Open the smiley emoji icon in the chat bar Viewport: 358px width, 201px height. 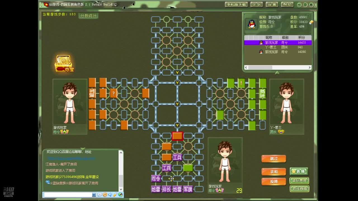tap(105, 195)
